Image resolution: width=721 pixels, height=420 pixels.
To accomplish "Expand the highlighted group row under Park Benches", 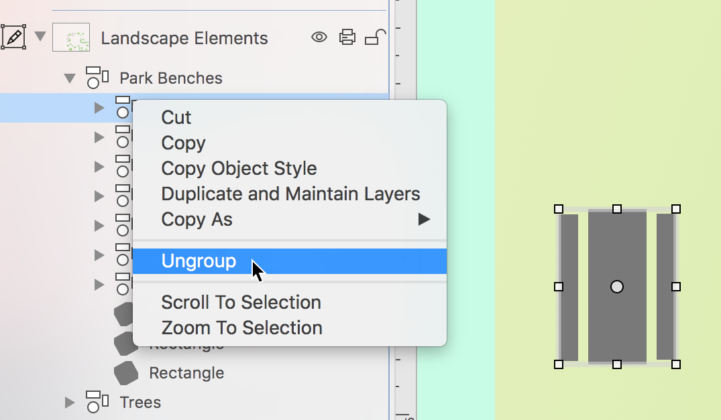I will pos(99,108).
